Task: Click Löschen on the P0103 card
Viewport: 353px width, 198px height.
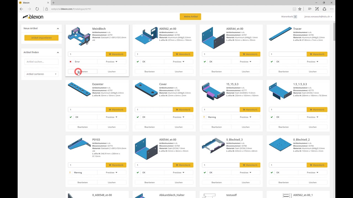Action: pos(112,183)
